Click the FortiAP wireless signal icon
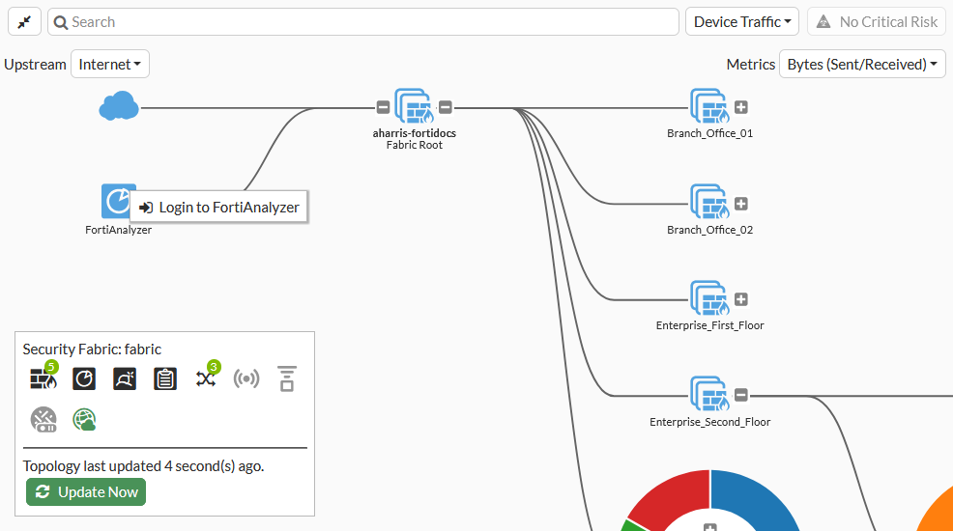This screenshot has width=953, height=531. [x=246, y=378]
